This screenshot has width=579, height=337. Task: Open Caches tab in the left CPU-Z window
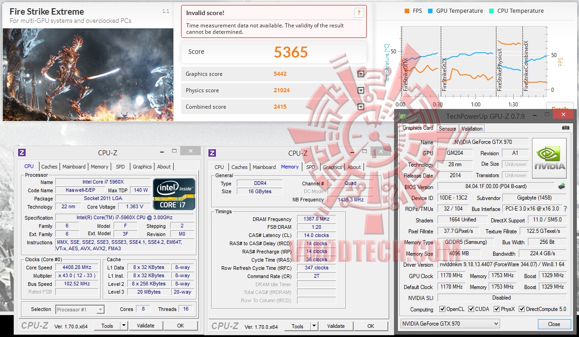point(49,167)
